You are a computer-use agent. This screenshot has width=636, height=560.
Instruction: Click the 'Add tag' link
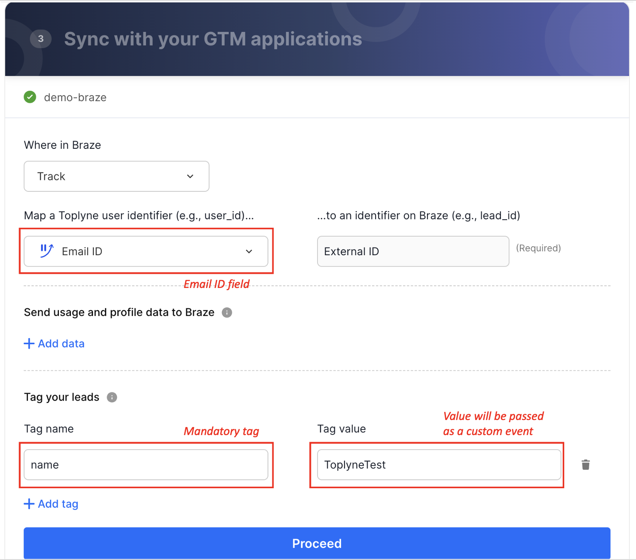(51, 504)
